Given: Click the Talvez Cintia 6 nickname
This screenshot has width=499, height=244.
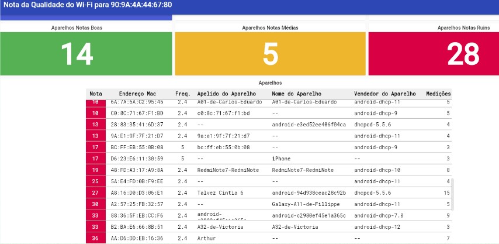Looking at the screenshot, I should [220, 193].
